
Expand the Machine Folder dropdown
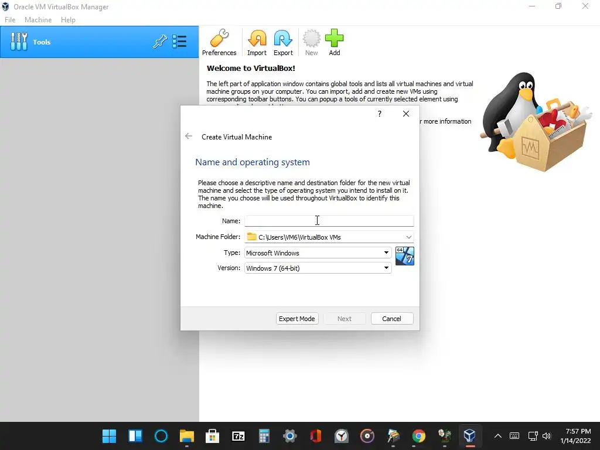pyautogui.click(x=408, y=237)
